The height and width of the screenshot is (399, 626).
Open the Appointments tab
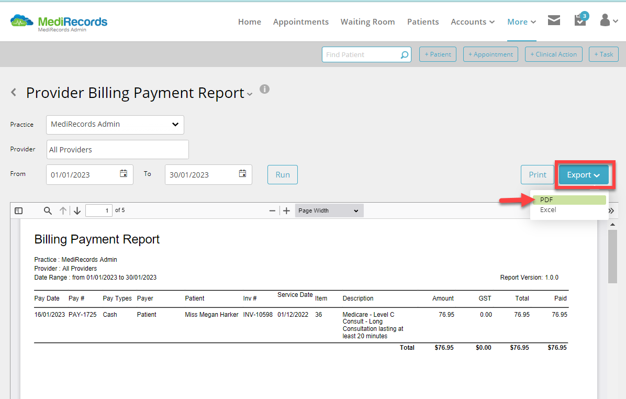(x=300, y=22)
